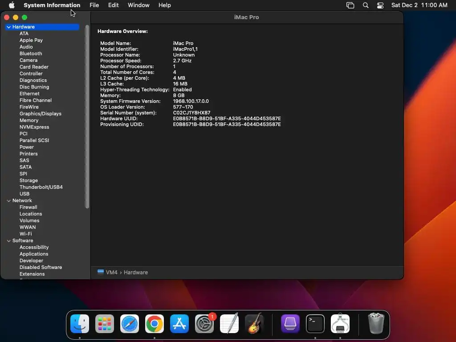The height and width of the screenshot is (342, 456).
Task: Select Thunderbolt/USB4 in the sidebar
Action: pyautogui.click(x=41, y=187)
